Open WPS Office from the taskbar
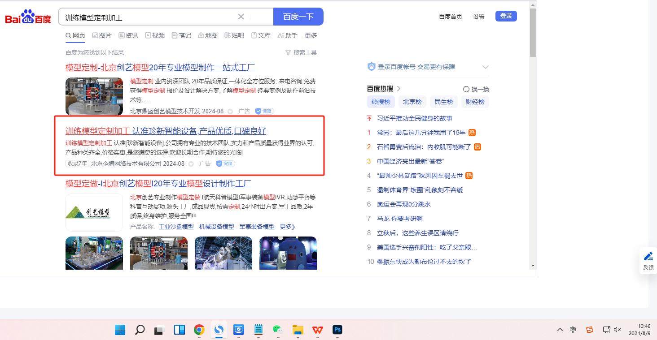This screenshot has width=657, height=340. click(x=318, y=330)
